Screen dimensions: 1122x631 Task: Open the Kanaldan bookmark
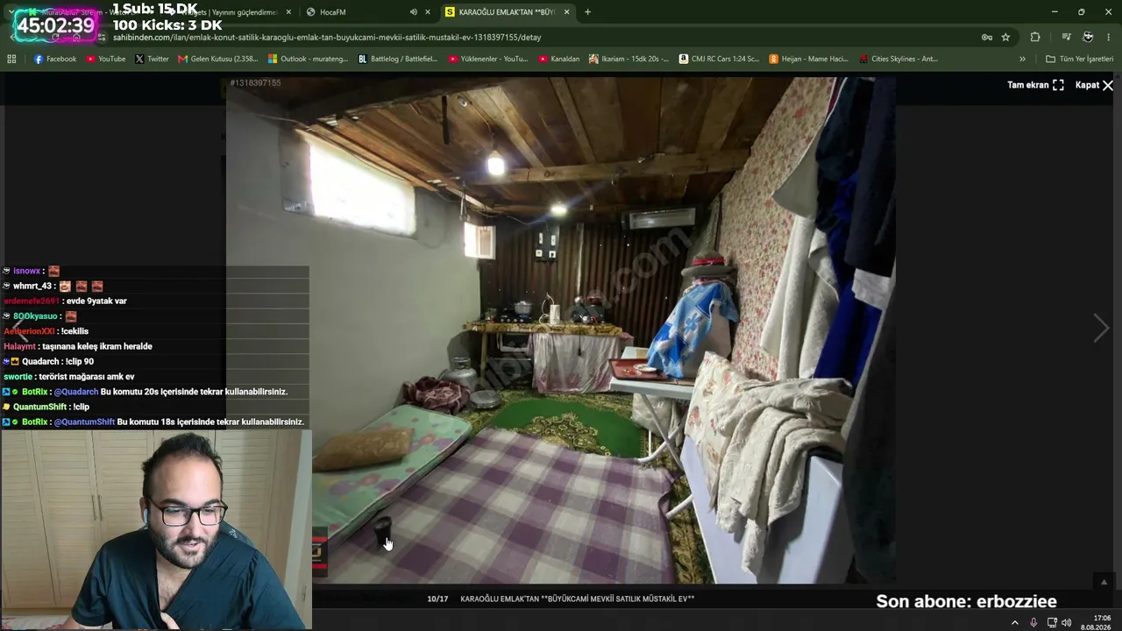tap(559, 60)
